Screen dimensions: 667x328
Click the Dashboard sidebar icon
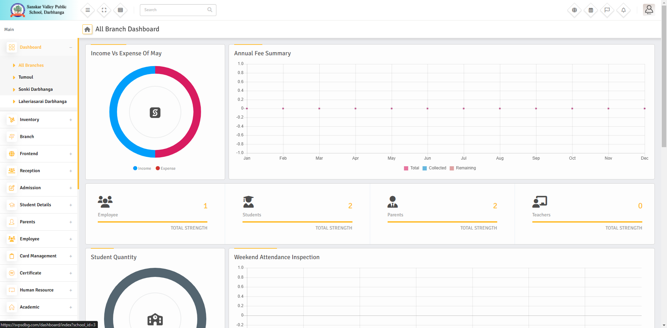[12, 47]
